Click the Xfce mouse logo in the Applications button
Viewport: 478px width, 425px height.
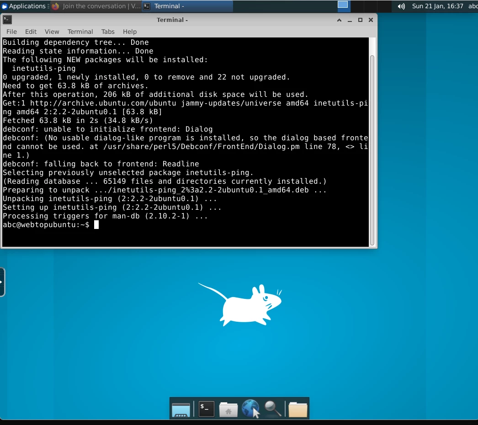5,6
